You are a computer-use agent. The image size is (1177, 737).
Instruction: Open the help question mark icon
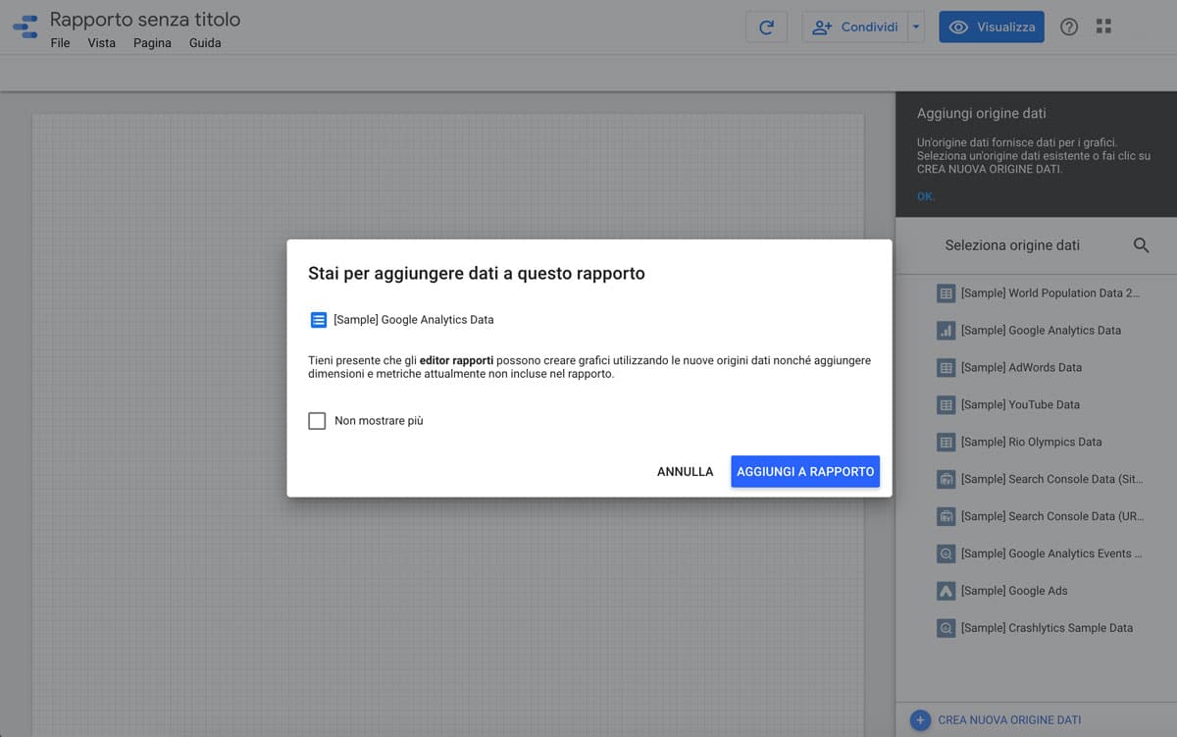click(1069, 27)
